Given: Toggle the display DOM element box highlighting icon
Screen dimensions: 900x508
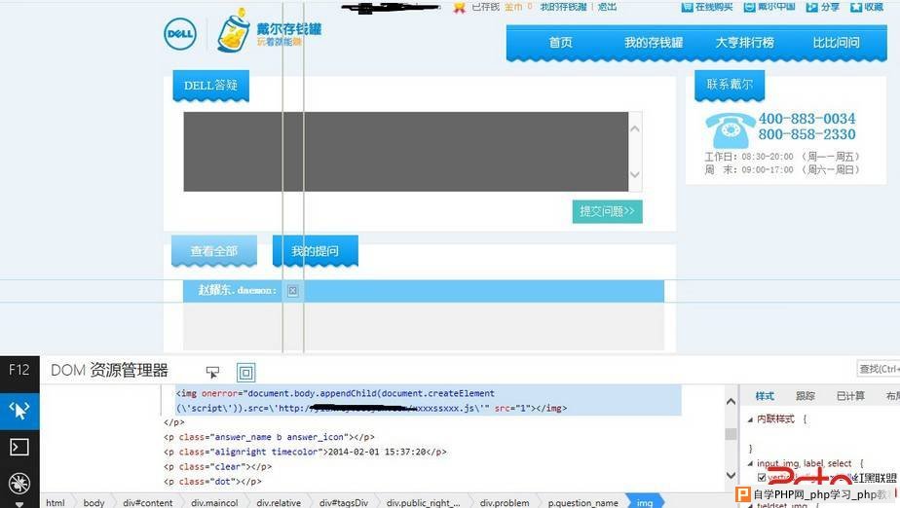Looking at the screenshot, I should click(x=246, y=373).
